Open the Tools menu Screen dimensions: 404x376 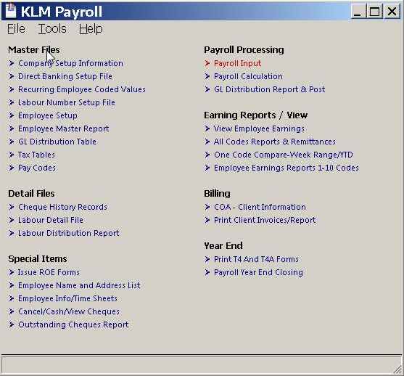click(x=52, y=28)
